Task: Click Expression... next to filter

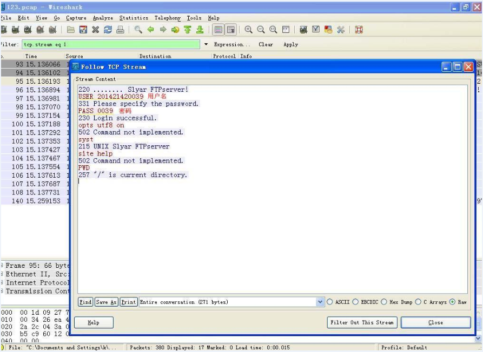Action: [232, 44]
